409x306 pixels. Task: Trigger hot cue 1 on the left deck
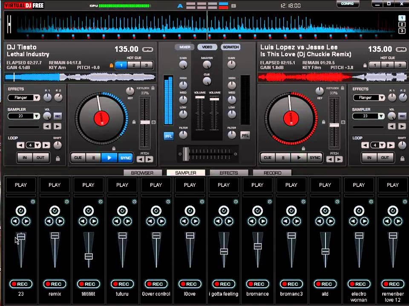click(121, 65)
